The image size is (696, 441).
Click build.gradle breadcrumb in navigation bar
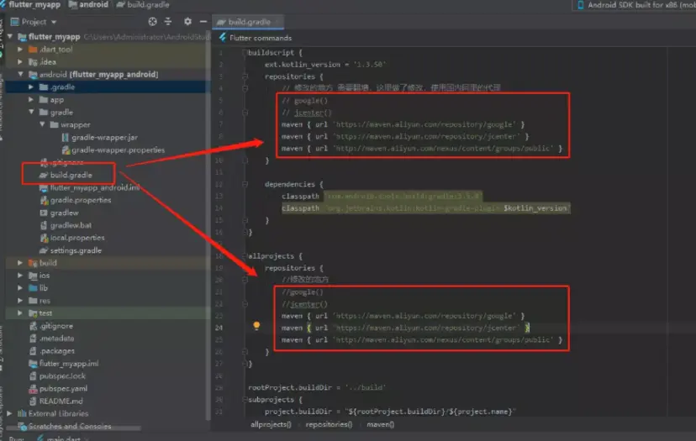click(143, 5)
